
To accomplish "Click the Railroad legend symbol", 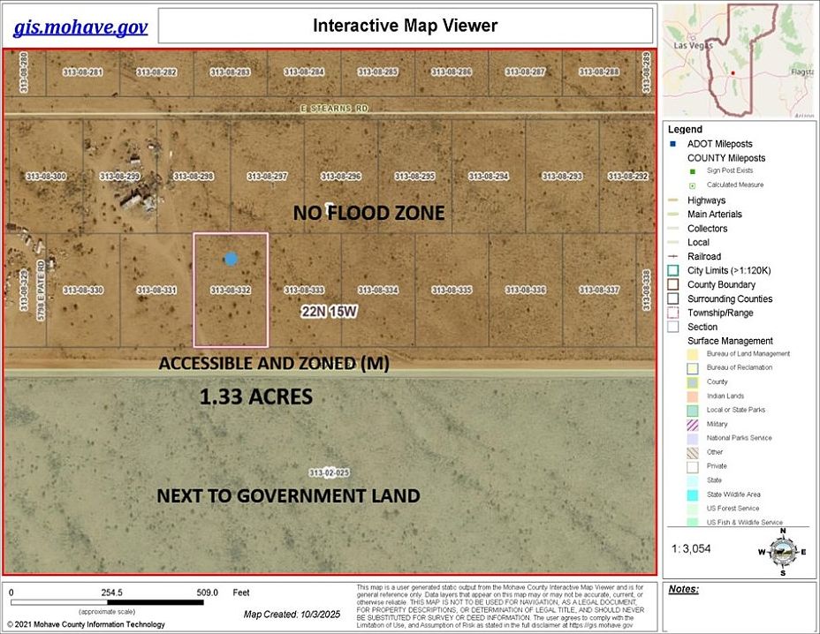I will [x=672, y=256].
